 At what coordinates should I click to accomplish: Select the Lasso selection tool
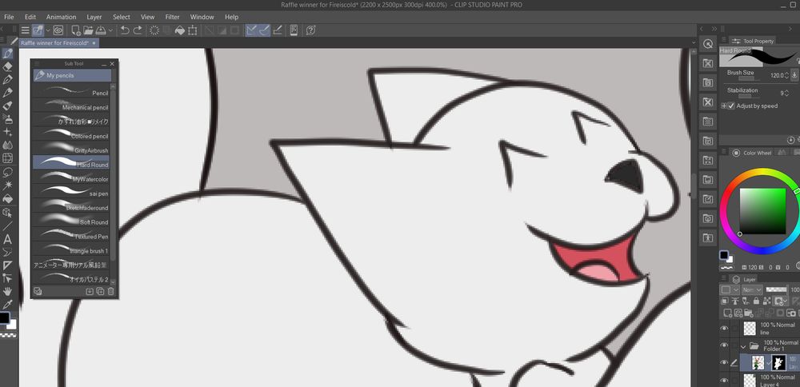point(7,171)
